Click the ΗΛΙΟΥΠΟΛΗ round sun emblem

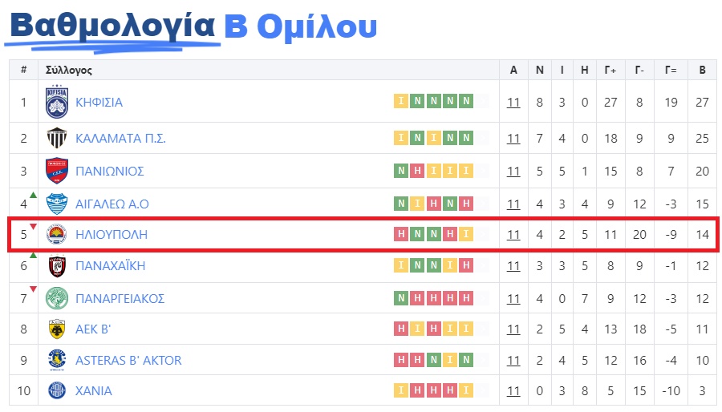pos(57,235)
